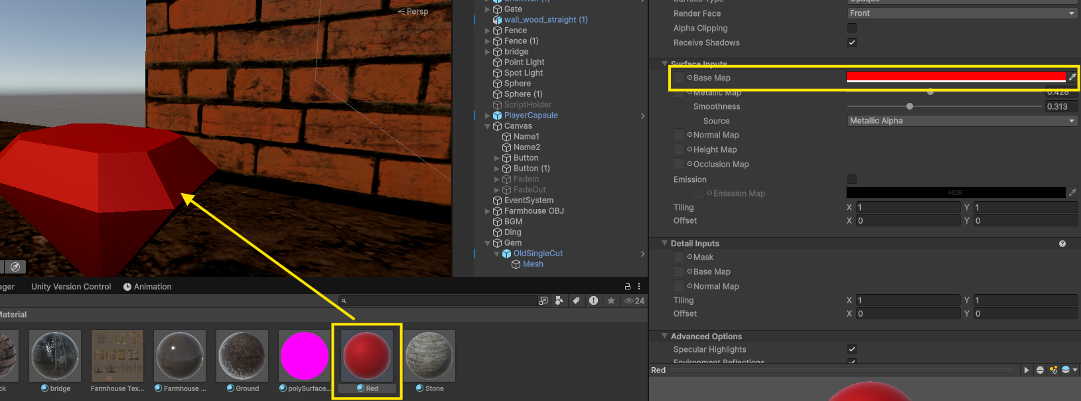Click the Mask texture slot in Detail Inputs

click(x=678, y=257)
